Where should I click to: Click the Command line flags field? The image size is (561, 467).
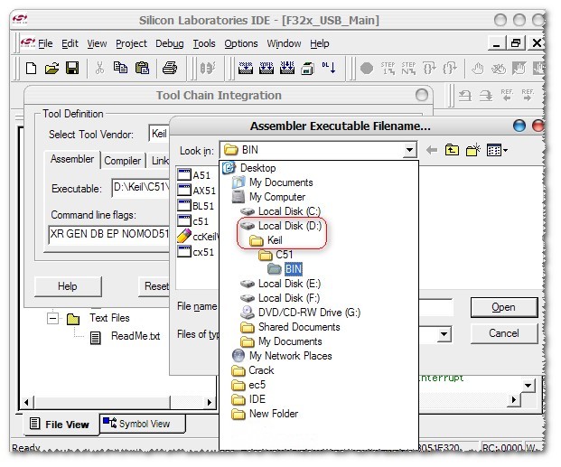[x=108, y=234]
